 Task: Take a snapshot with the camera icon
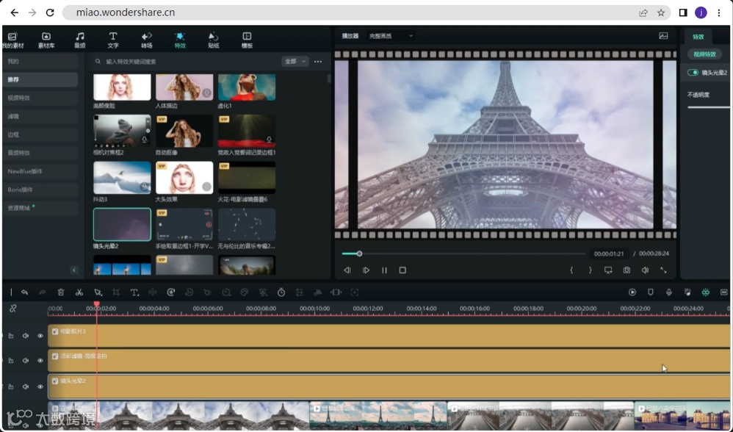627,270
